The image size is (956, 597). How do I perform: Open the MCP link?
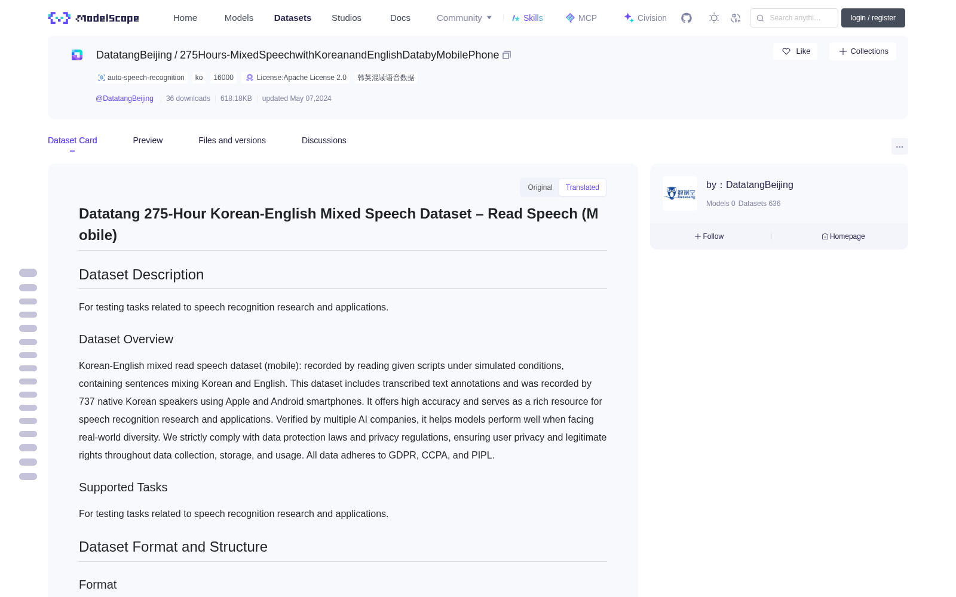point(581,18)
